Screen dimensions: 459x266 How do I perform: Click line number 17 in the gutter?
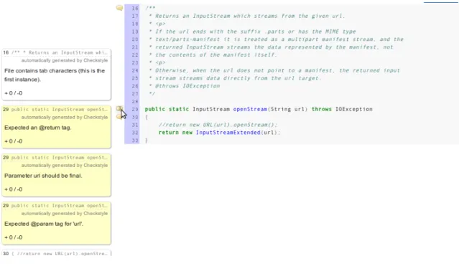pyautogui.click(x=134, y=16)
